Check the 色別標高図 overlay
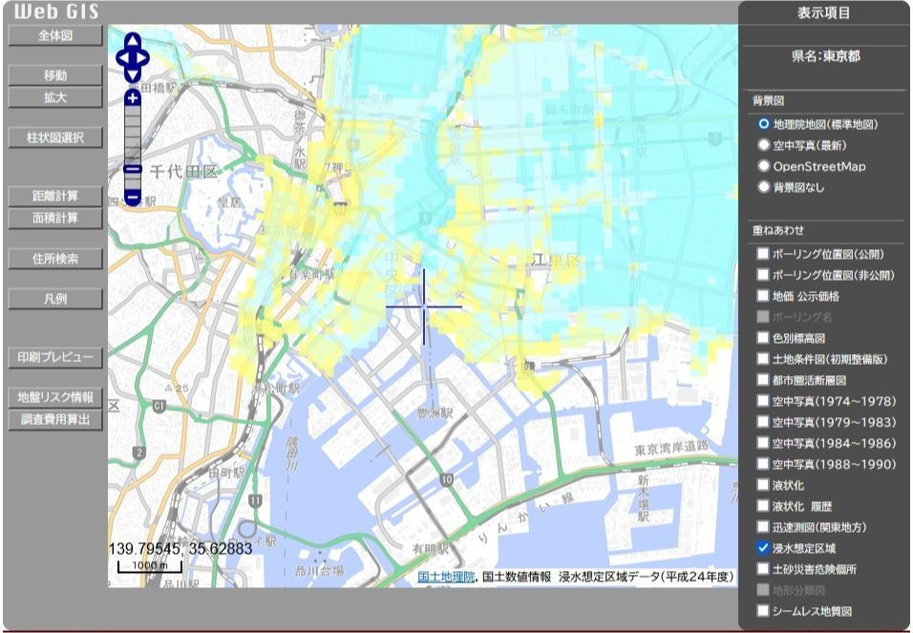913x633 pixels. 762,338
